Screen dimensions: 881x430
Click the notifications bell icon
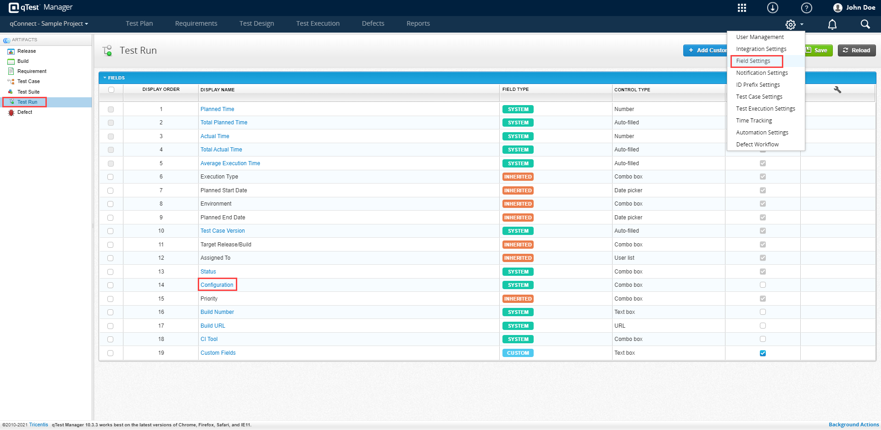[832, 24]
